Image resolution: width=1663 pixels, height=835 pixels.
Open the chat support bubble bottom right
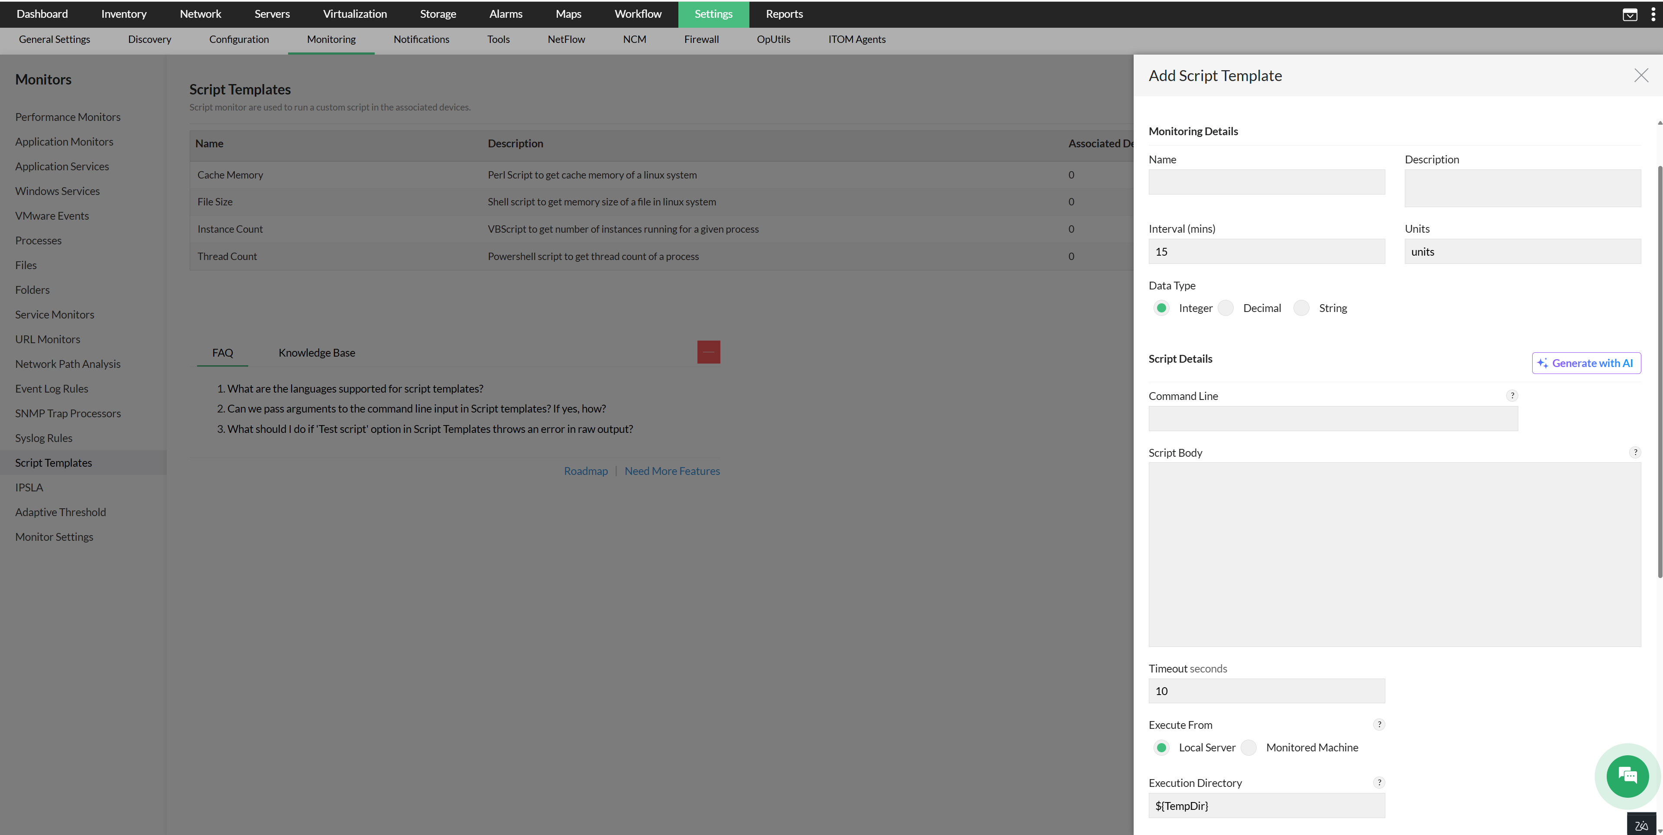pyautogui.click(x=1627, y=776)
